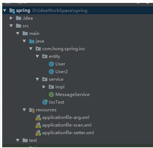
Task: Click the .idea folder icon
Action: pos(19,18)
